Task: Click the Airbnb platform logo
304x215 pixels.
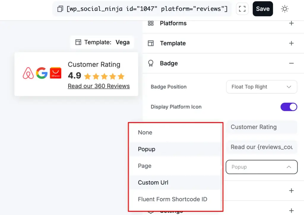Action: (x=28, y=73)
